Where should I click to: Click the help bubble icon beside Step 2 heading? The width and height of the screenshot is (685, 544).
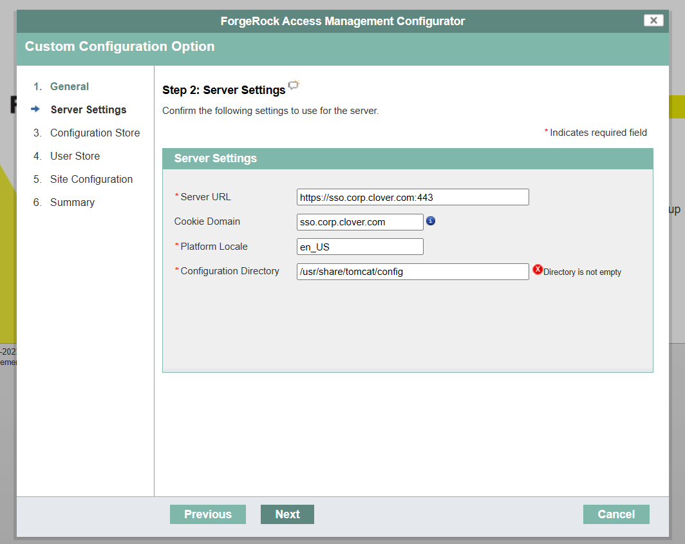coord(294,85)
